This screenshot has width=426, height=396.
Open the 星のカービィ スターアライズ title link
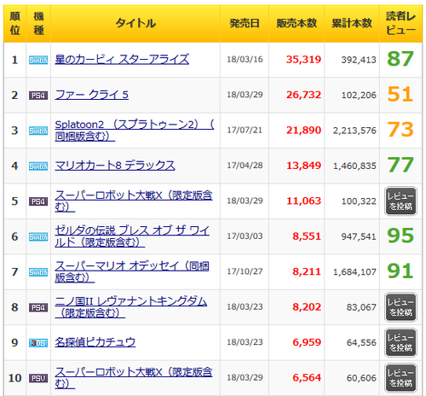[x=122, y=60]
